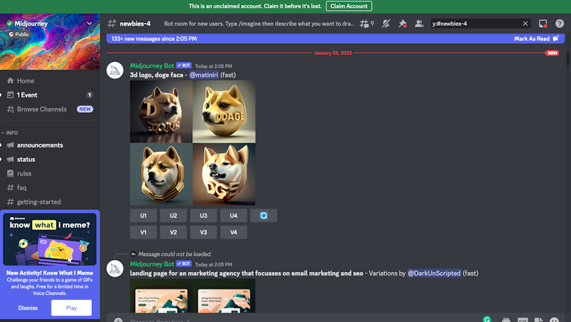Image resolution: width=571 pixels, height=322 pixels.
Task: Open the DGE shiba logo image
Action: click(224, 174)
